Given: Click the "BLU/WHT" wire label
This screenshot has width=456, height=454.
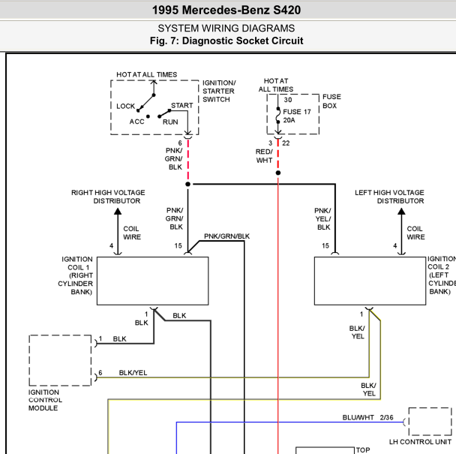Looking at the screenshot, I should coord(358,417).
